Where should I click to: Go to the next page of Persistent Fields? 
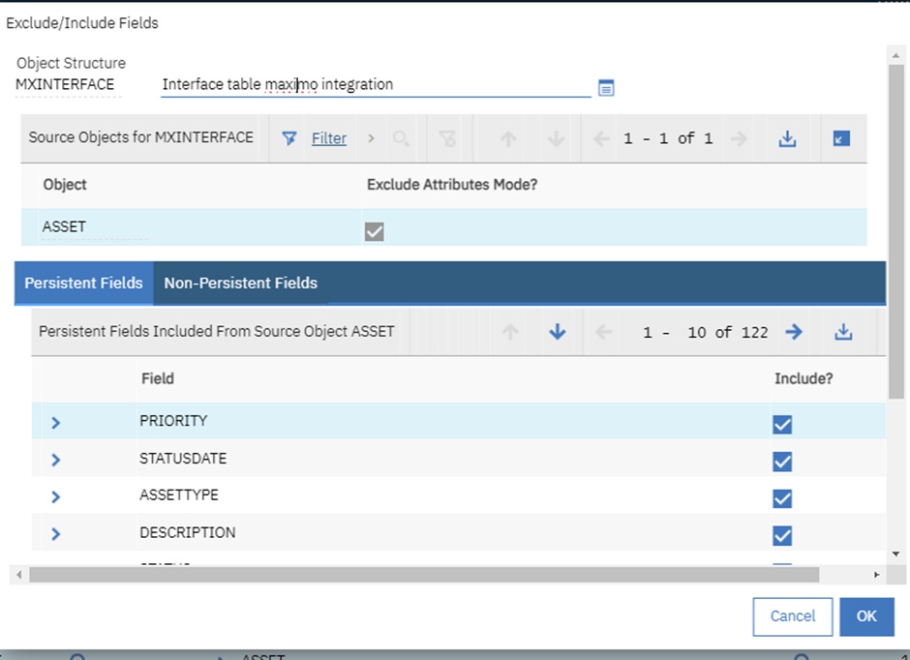[793, 331]
